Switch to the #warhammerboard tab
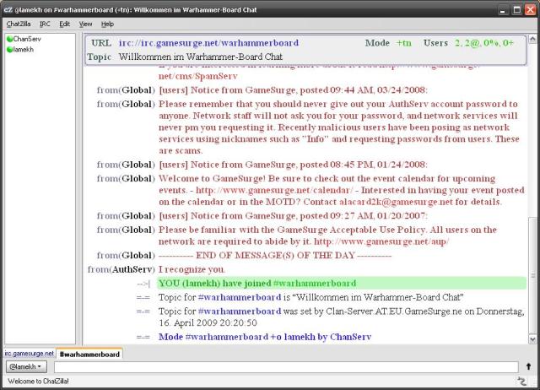 [x=89, y=354]
